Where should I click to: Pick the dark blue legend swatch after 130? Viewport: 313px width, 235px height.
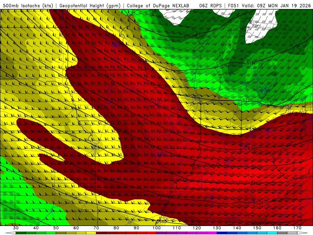tap(222, 233)
